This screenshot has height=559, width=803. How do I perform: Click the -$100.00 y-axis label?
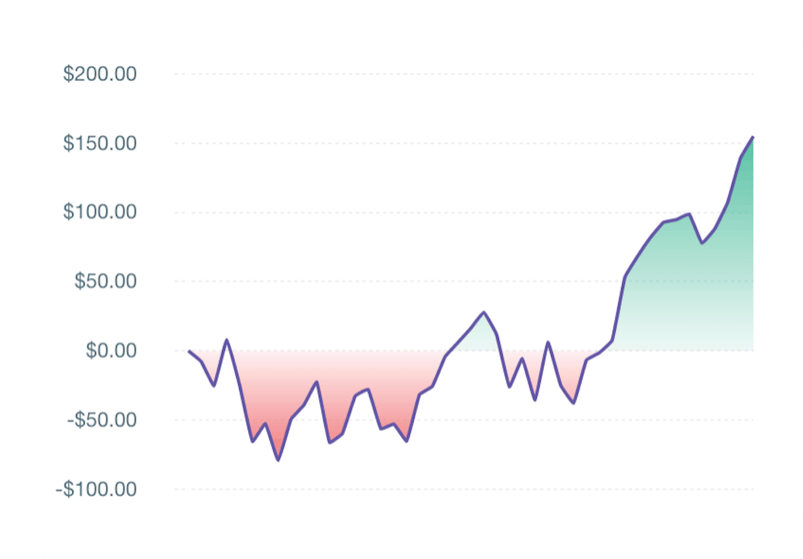tap(97, 489)
